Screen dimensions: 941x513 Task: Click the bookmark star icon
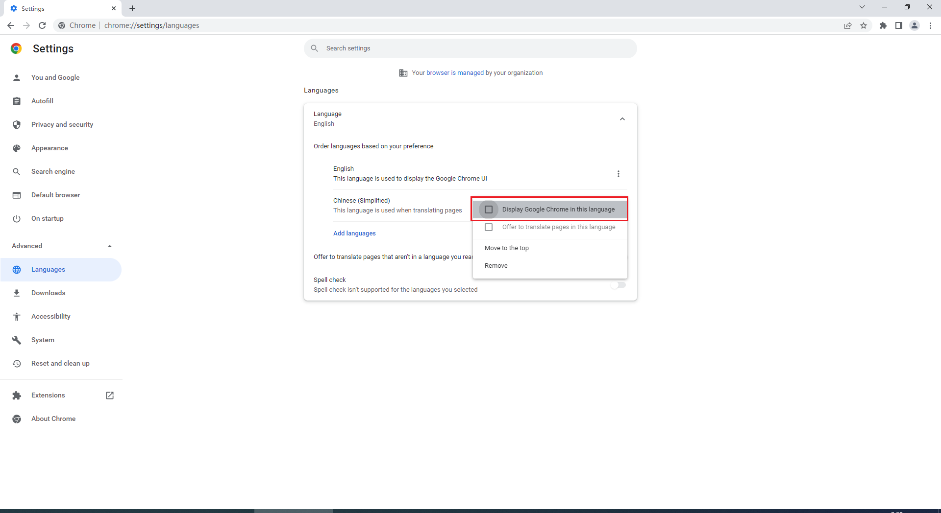click(864, 25)
